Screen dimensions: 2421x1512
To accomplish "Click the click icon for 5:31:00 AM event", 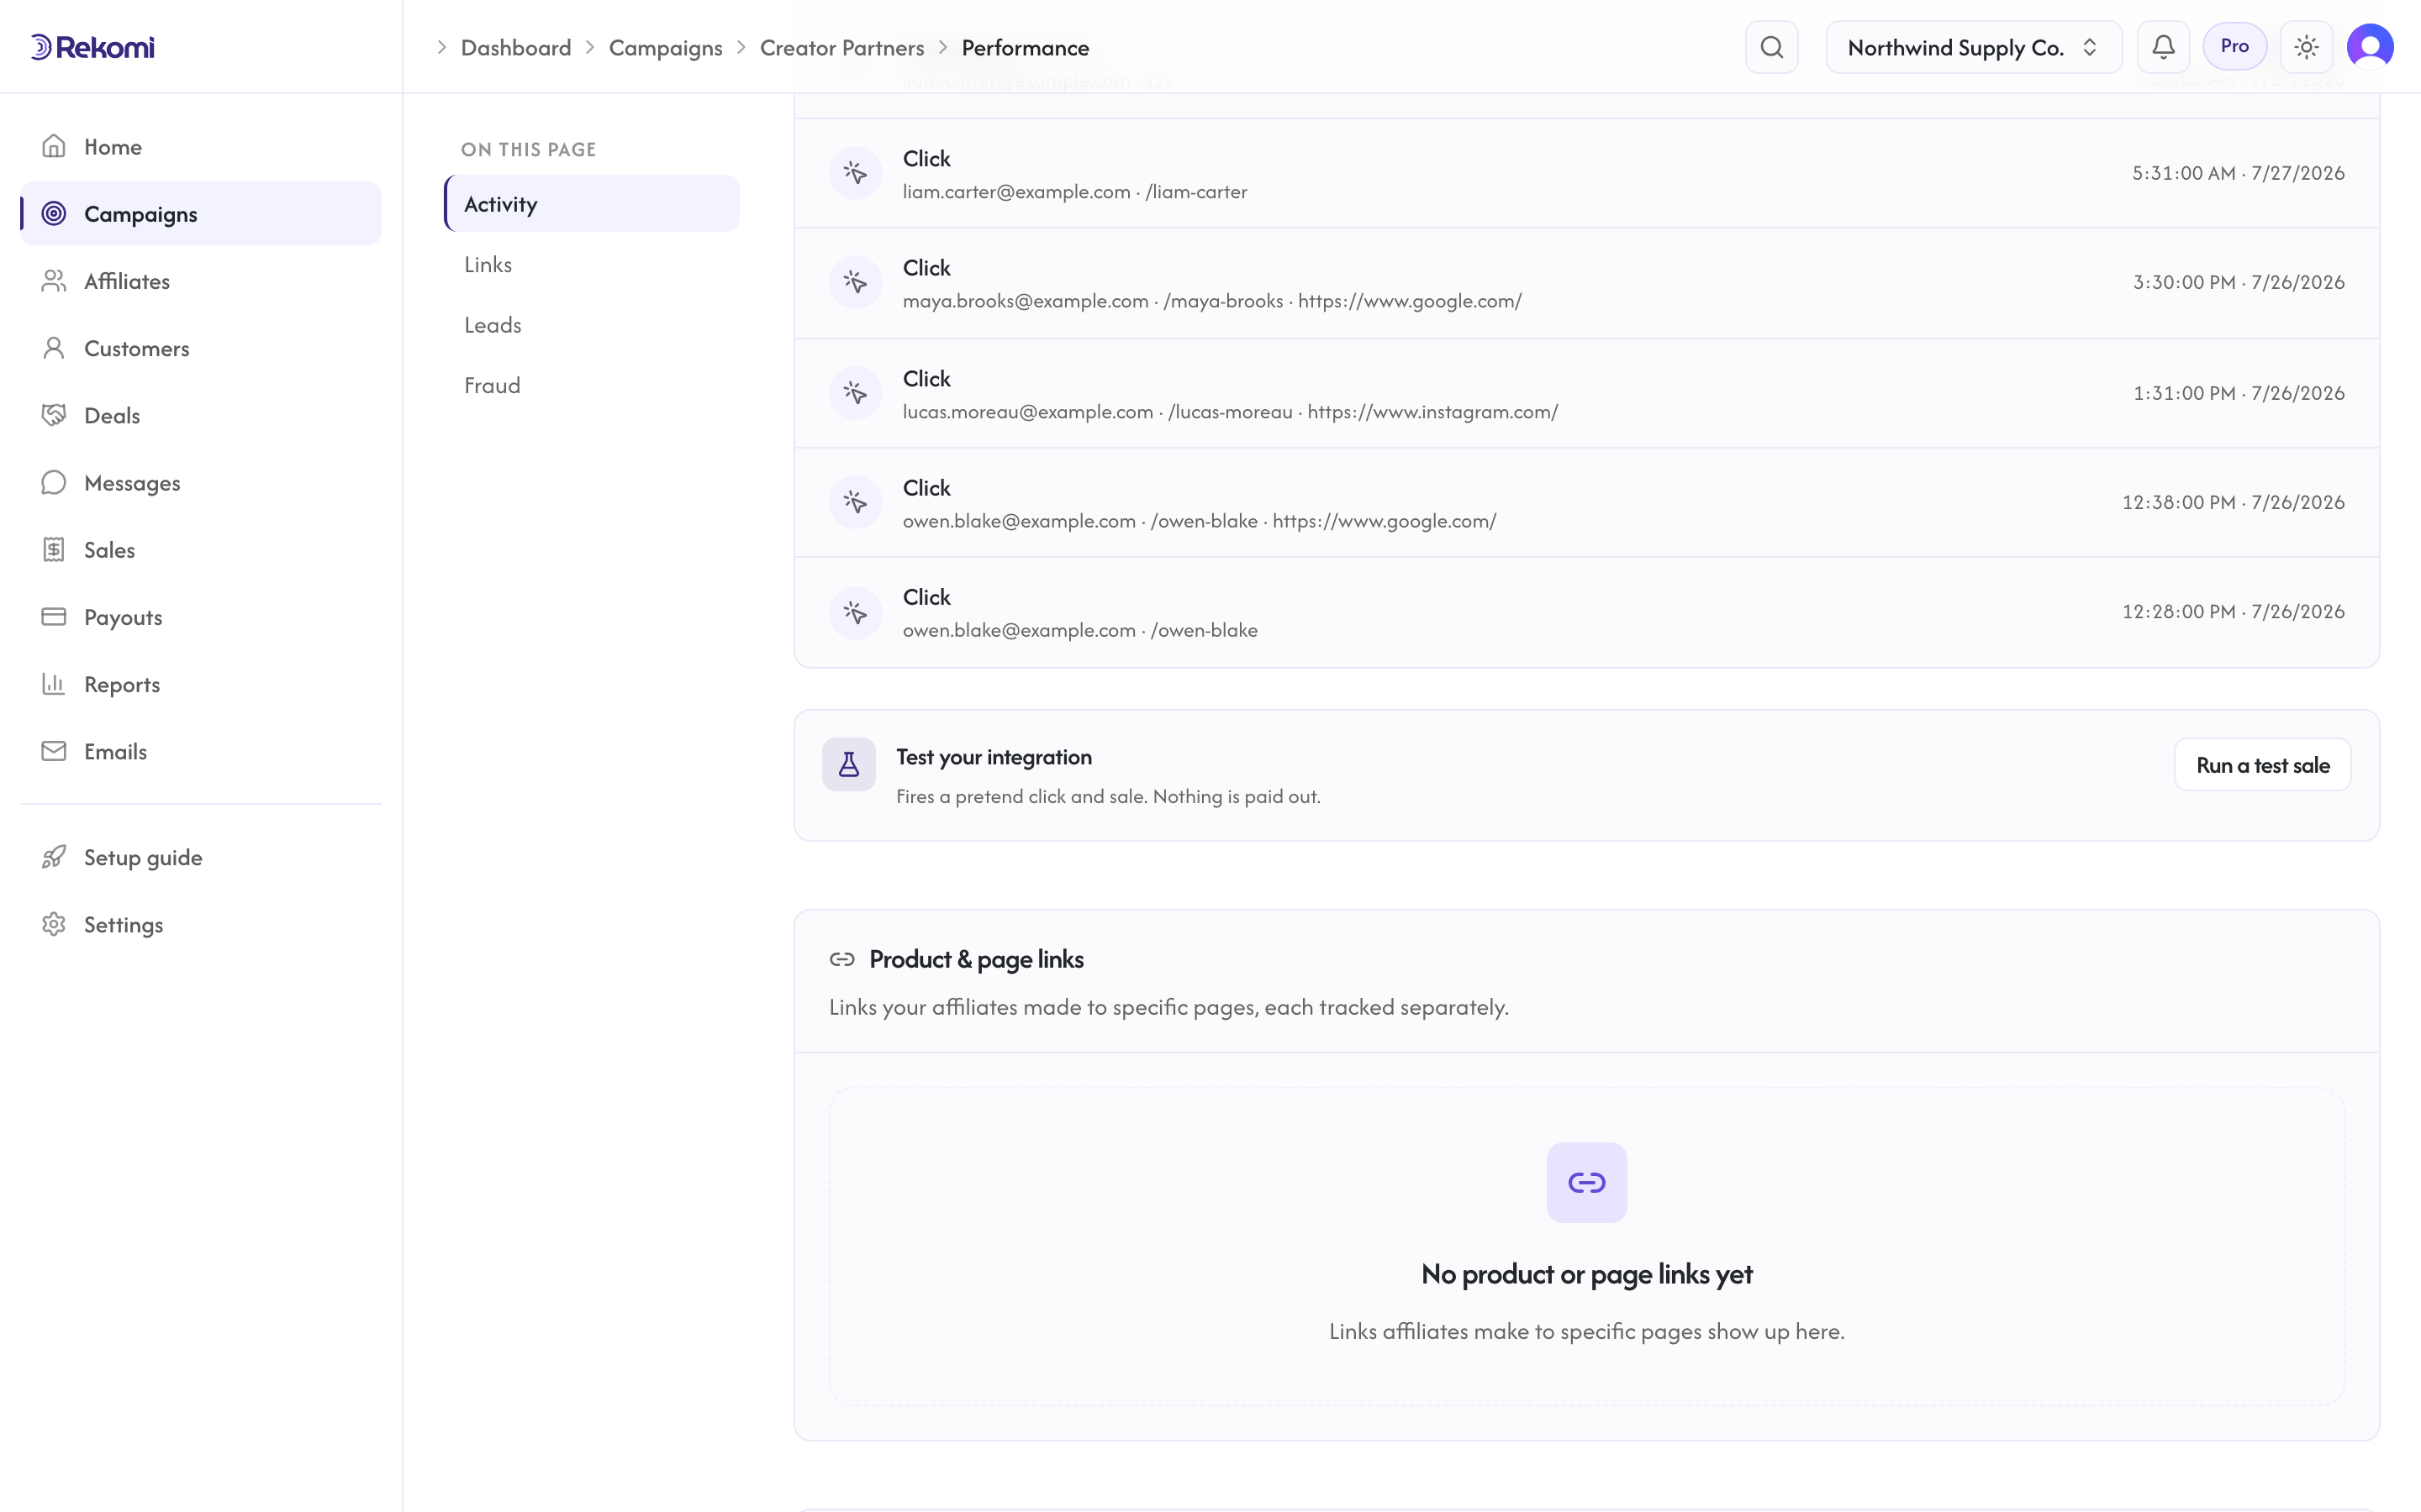I will (856, 173).
